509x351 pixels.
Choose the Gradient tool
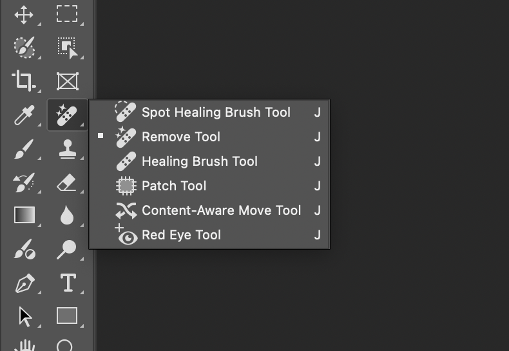click(x=24, y=215)
